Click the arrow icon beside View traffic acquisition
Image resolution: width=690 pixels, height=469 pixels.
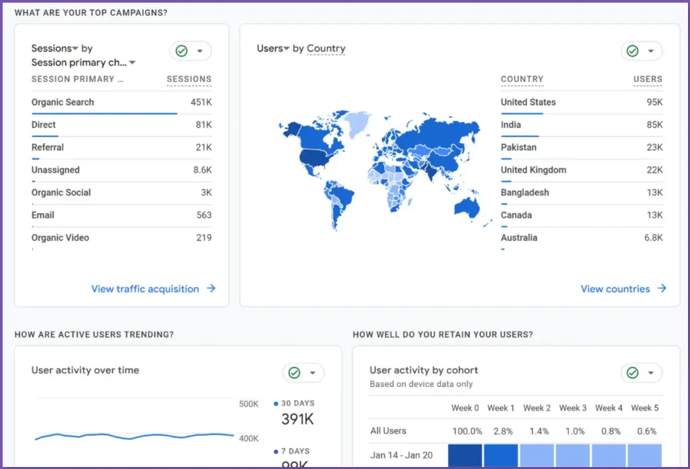pos(211,289)
